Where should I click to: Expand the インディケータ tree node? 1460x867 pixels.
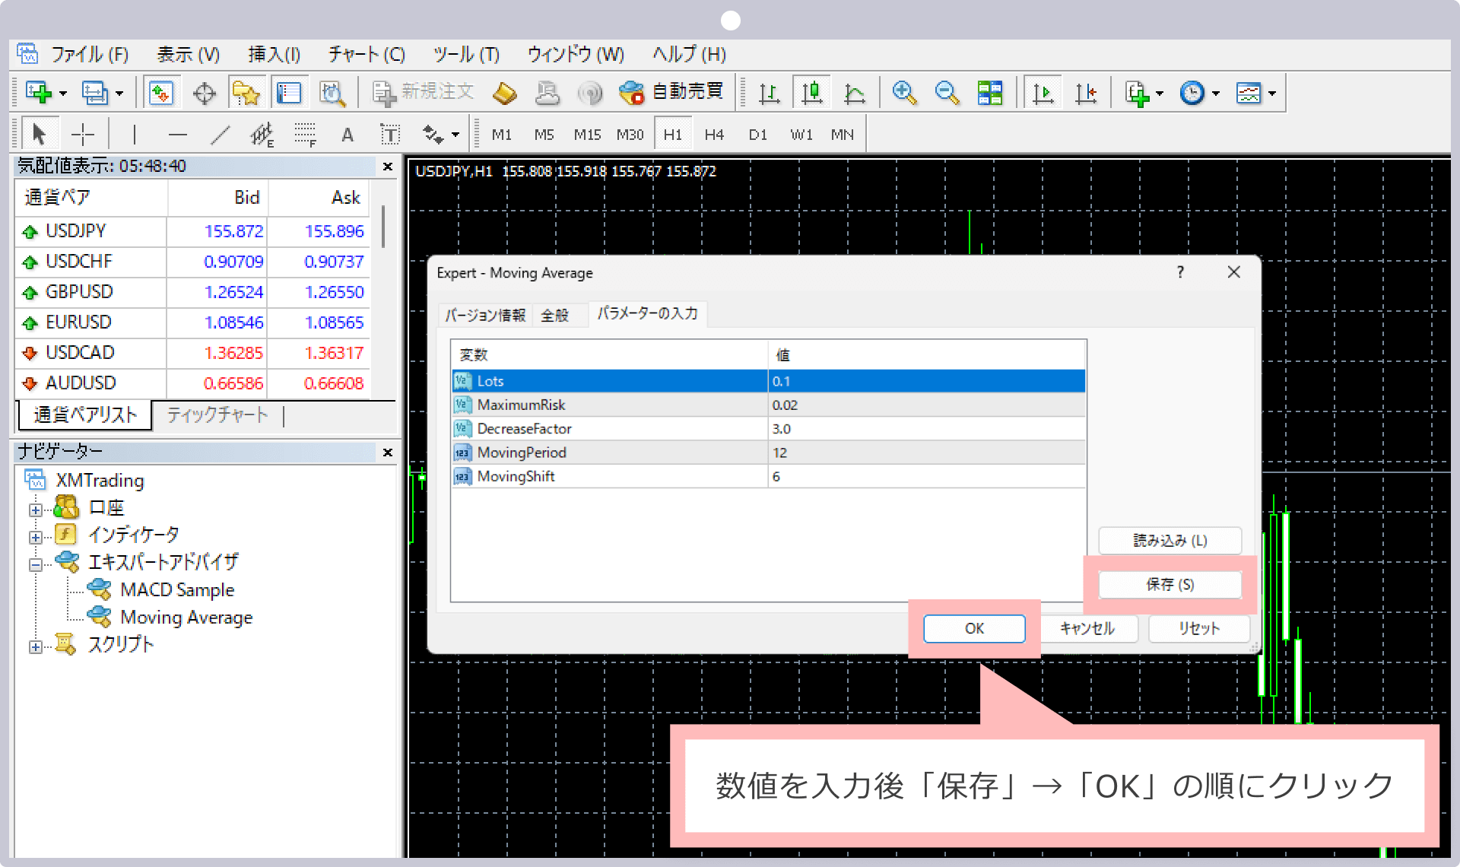36,537
